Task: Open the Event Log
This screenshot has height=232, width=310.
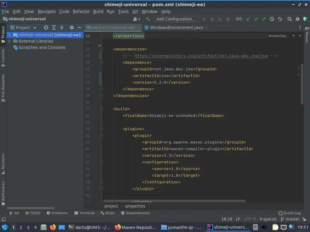Action: [289, 213]
